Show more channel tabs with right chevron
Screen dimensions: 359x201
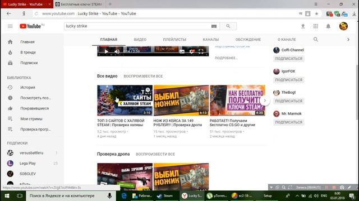click(348, 40)
